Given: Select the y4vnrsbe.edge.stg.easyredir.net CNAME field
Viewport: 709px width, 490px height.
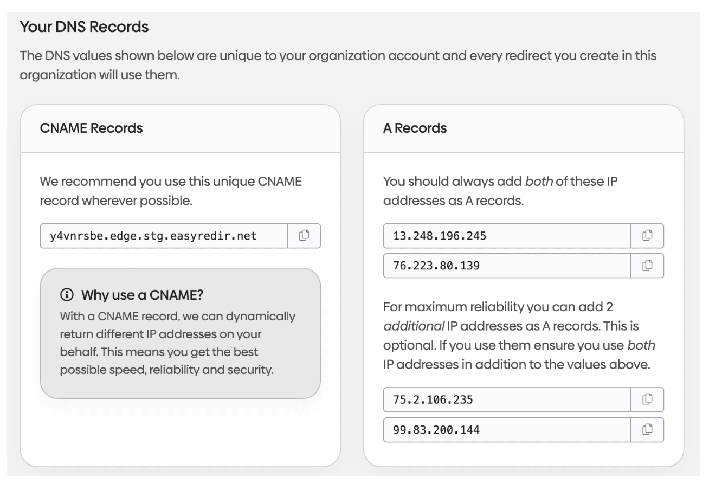Looking at the screenshot, I should click(x=164, y=236).
